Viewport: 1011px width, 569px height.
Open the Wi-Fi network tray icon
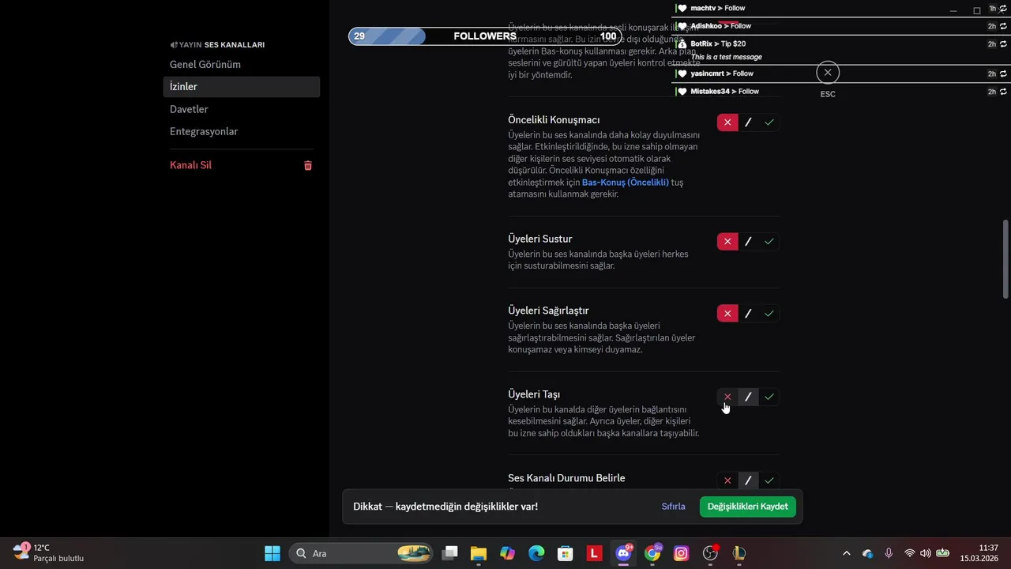tap(910, 553)
